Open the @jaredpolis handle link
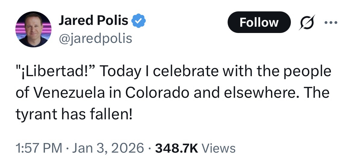355x167 pixels. click(95, 38)
